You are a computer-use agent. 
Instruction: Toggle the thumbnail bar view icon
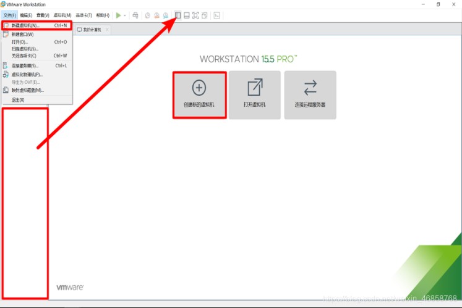[187, 15]
